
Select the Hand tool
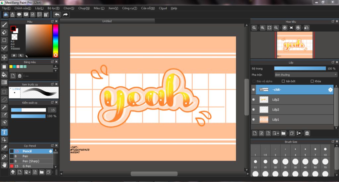(4, 165)
